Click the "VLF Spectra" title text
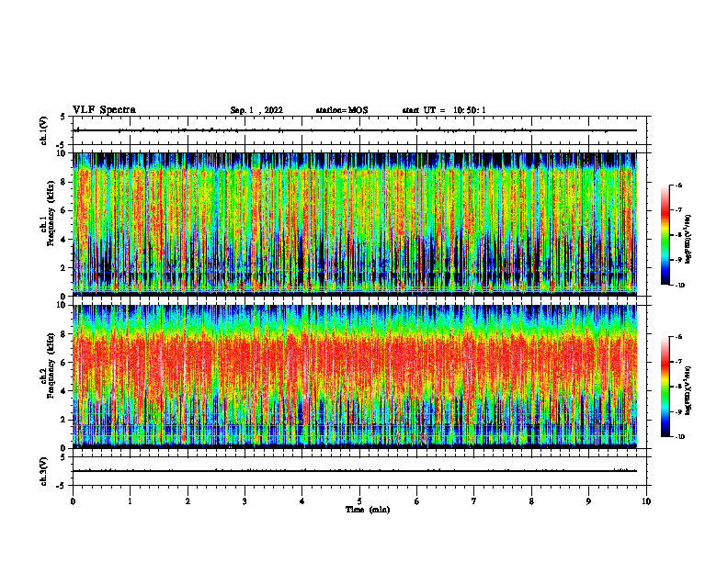Image resolution: width=728 pixels, height=562 pixels. (x=104, y=110)
